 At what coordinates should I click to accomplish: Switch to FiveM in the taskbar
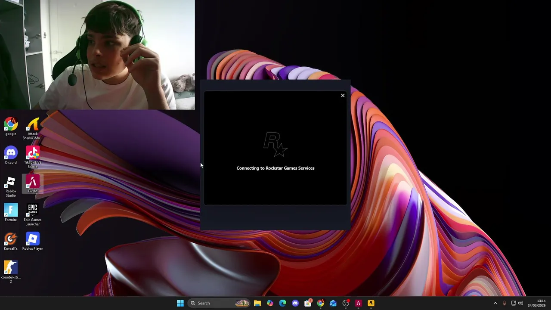(358, 303)
